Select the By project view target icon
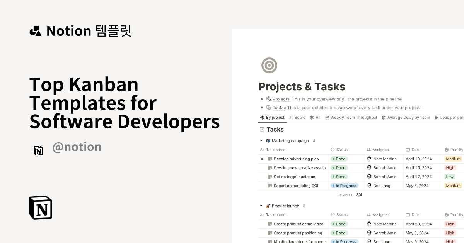 pyautogui.click(x=262, y=117)
